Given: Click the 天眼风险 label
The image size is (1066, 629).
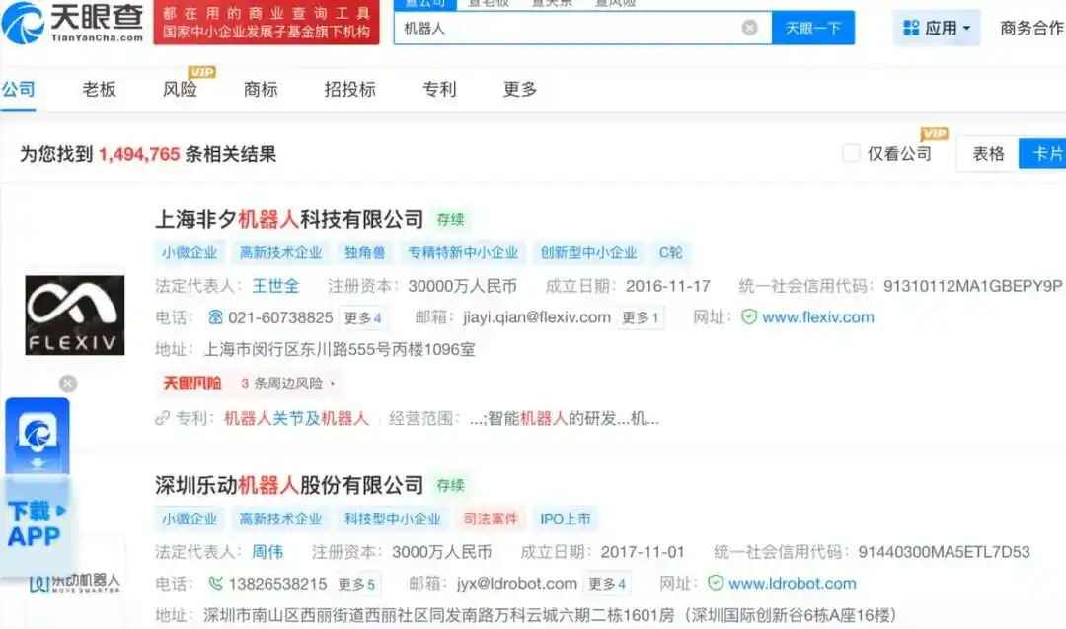Looking at the screenshot, I should [x=192, y=384].
